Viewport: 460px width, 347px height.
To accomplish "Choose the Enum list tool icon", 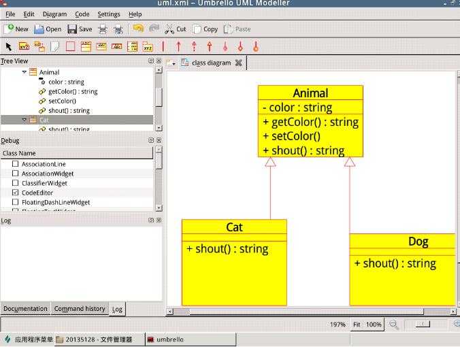I will pos(132,46).
